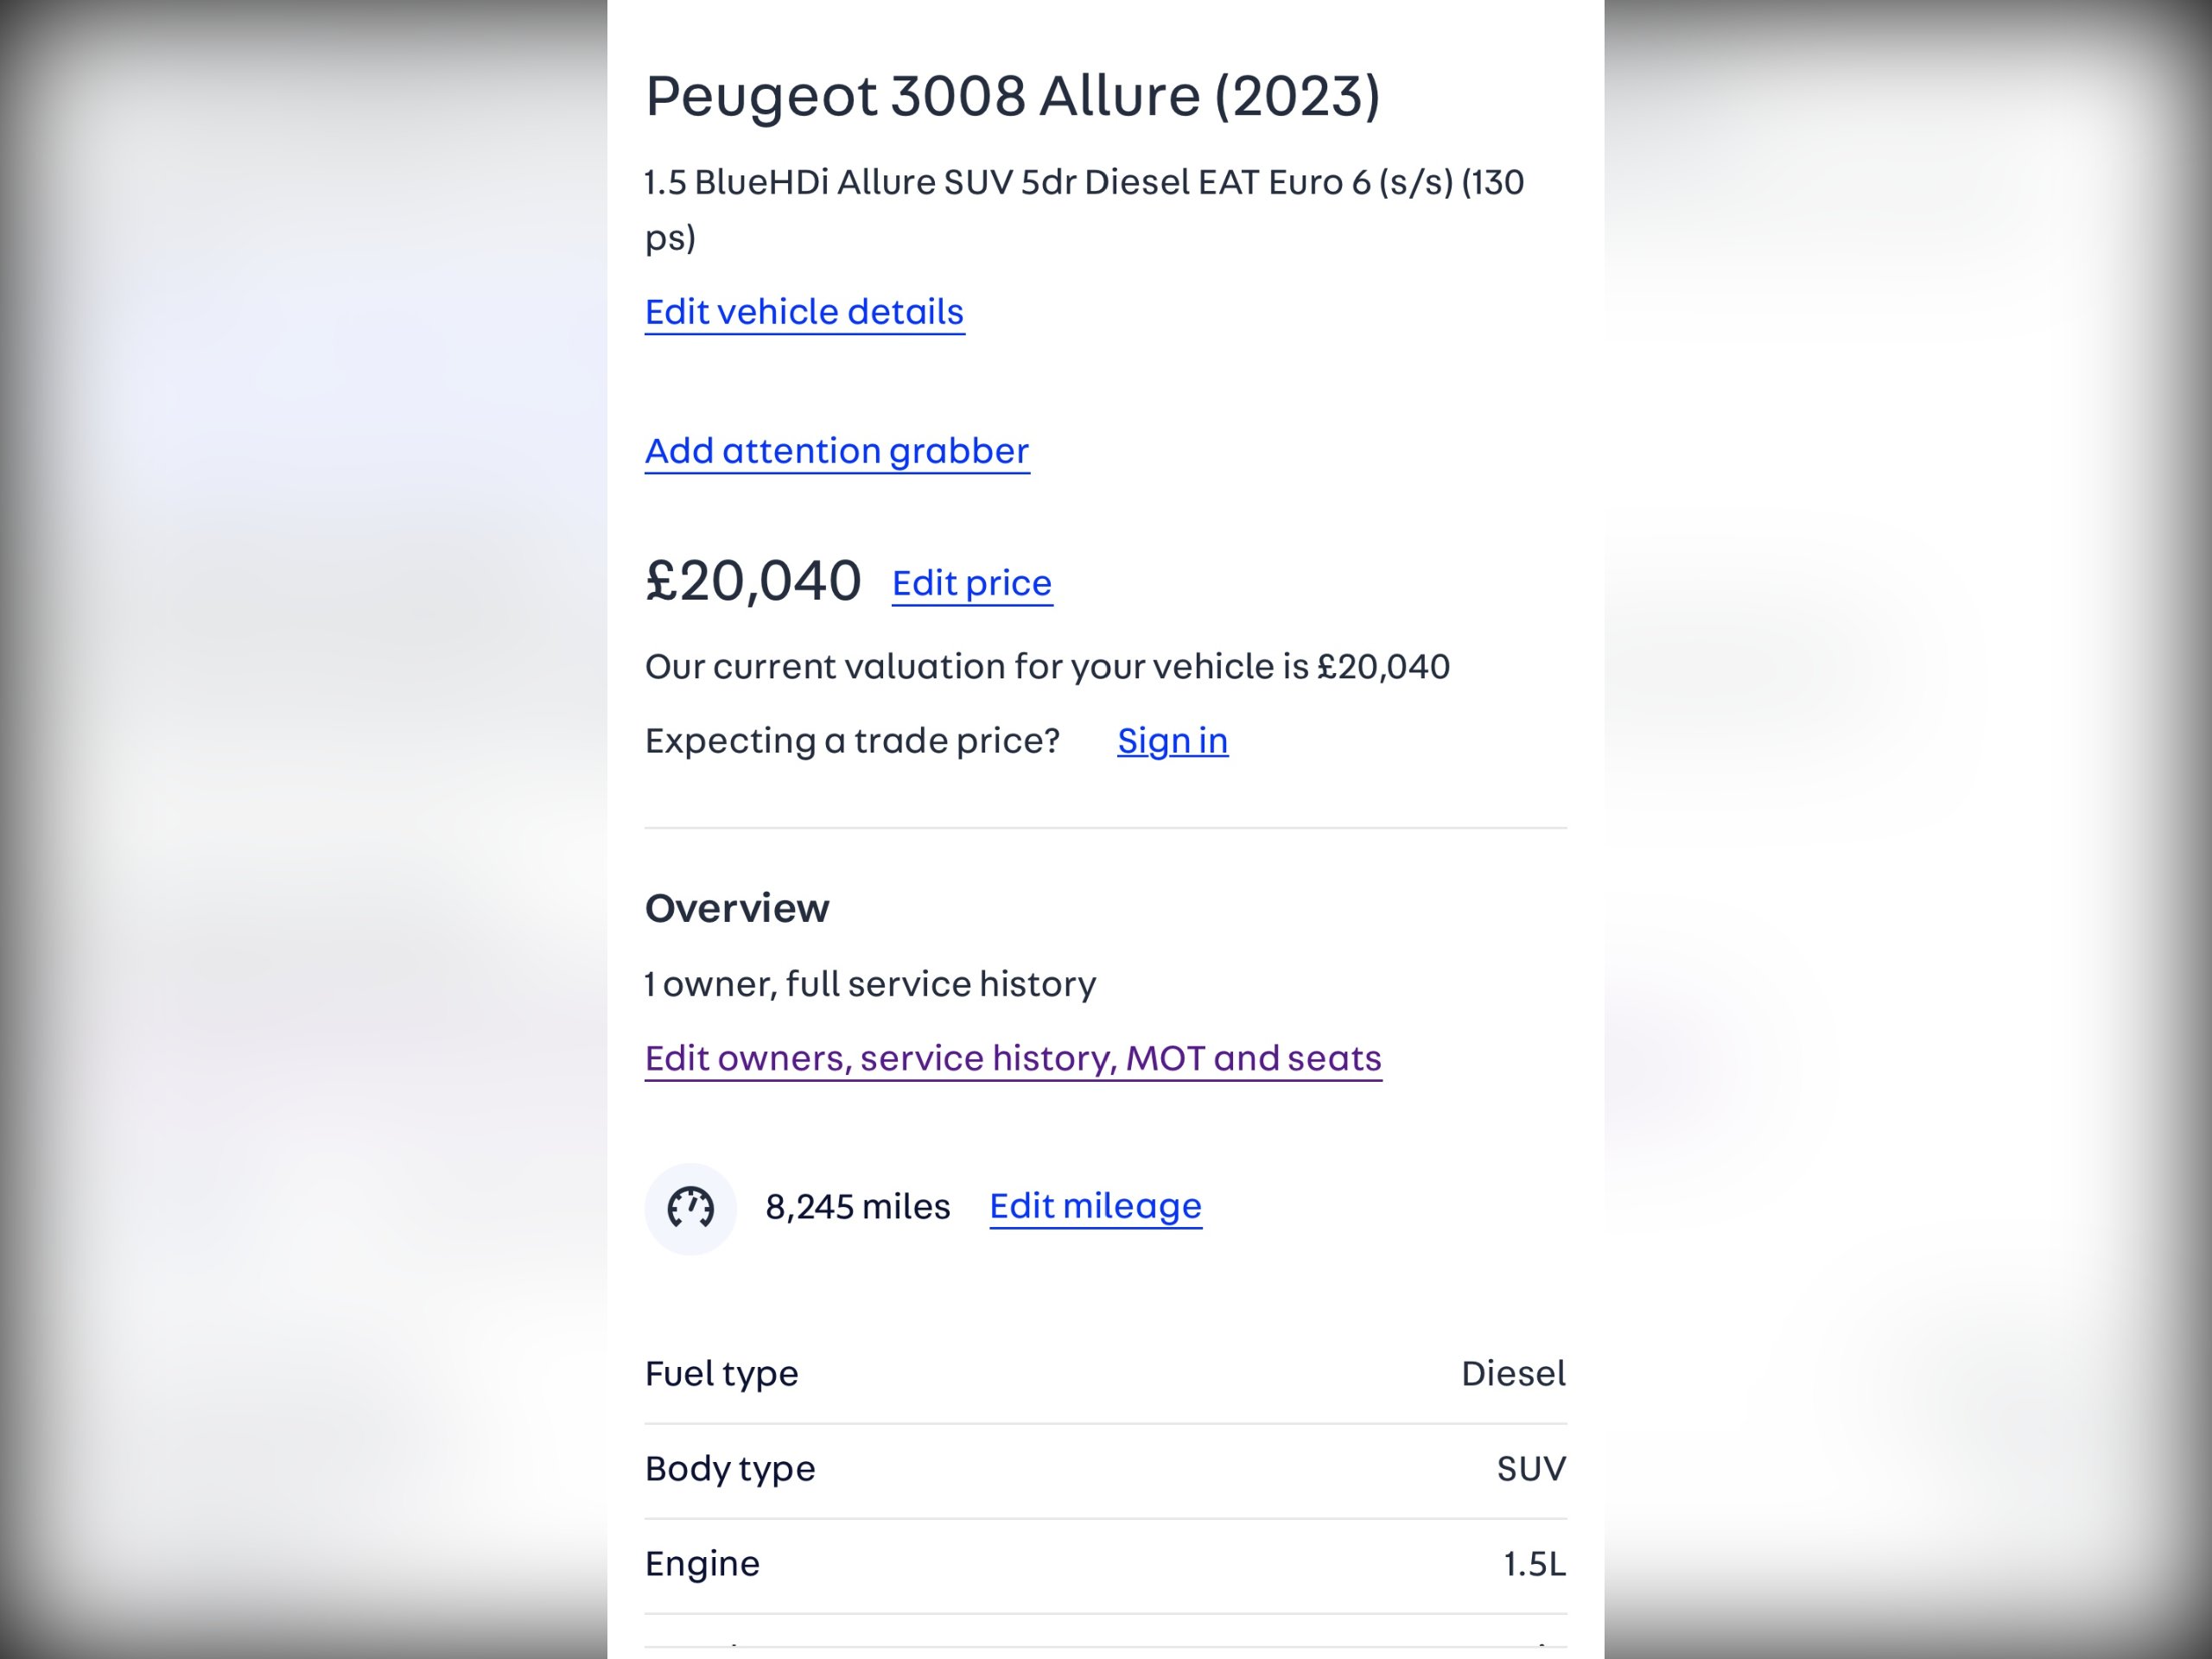
Task: Click the SUV value in Body type row
Action: point(1531,1469)
